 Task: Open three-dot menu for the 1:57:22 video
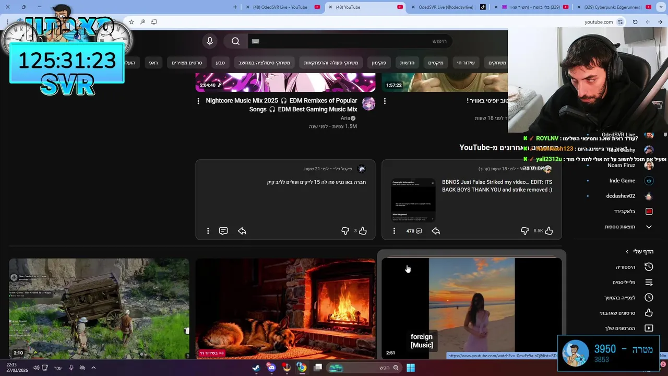click(385, 101)
